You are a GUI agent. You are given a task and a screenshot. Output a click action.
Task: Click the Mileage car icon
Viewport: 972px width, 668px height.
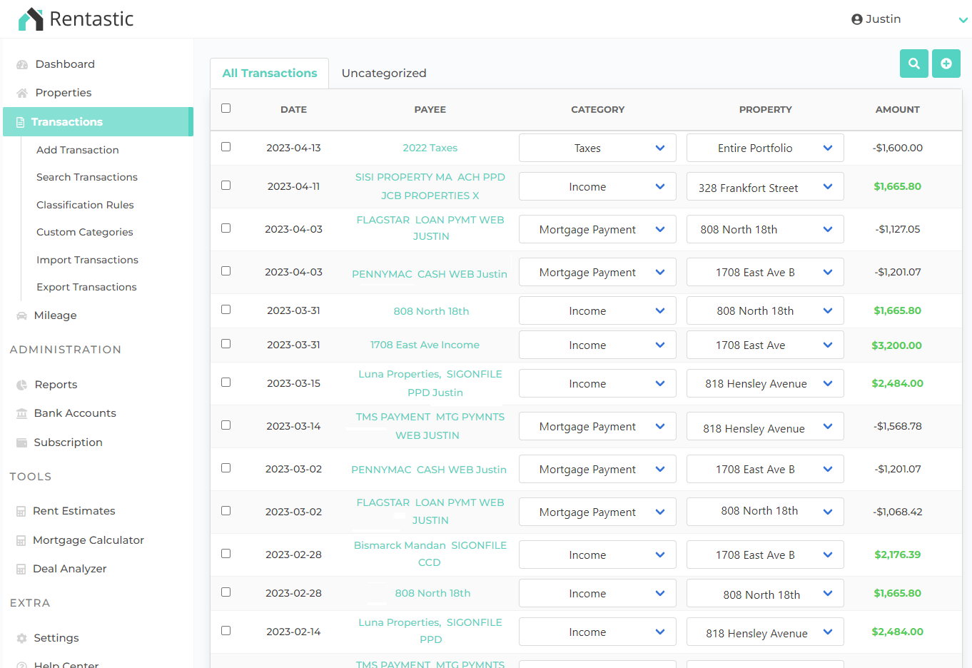[20, 315]
